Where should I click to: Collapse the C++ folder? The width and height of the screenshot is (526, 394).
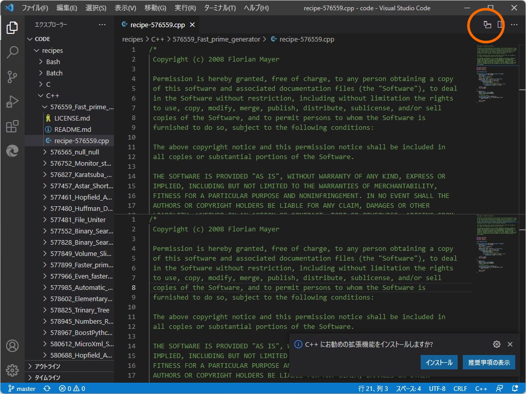coord(52,95)
